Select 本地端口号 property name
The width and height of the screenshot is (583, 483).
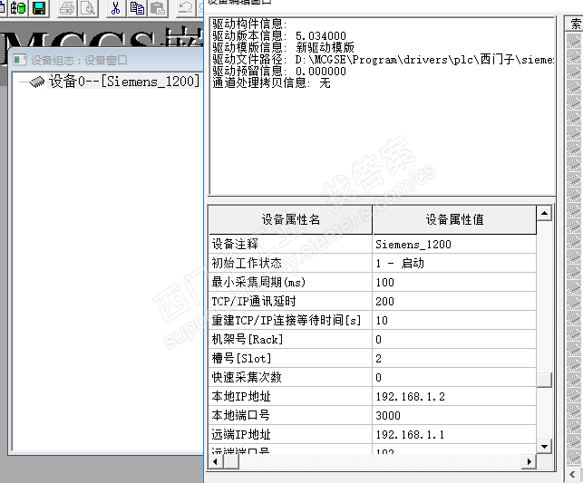pos(290,415)
